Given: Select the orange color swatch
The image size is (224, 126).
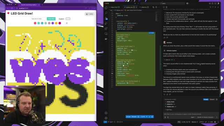Looking at the screenshot, I should pos(56,23).
